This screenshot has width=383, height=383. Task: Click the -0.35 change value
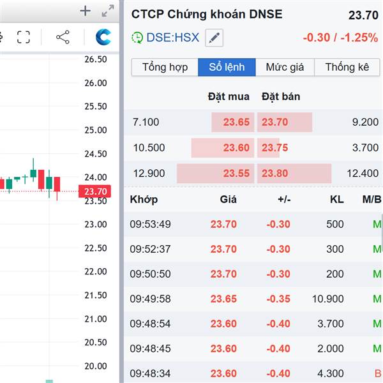coord(278,299)
